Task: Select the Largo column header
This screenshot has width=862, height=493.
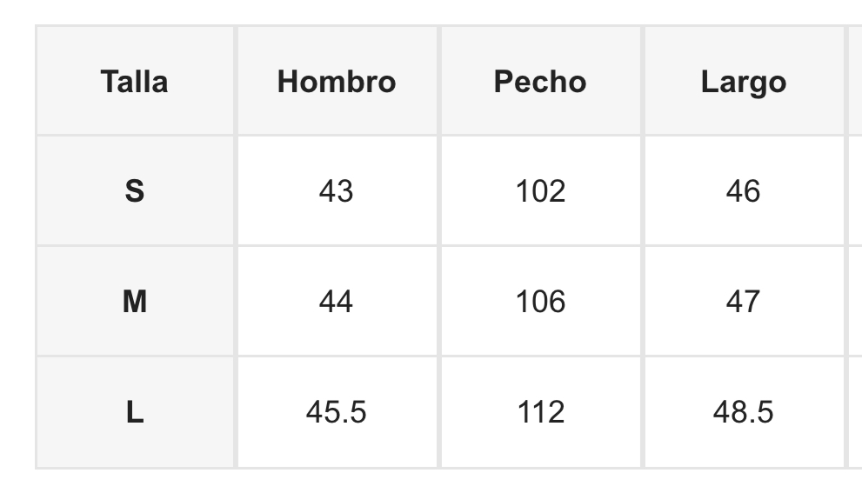Action: pyautogui.click(x=743, y=82)
